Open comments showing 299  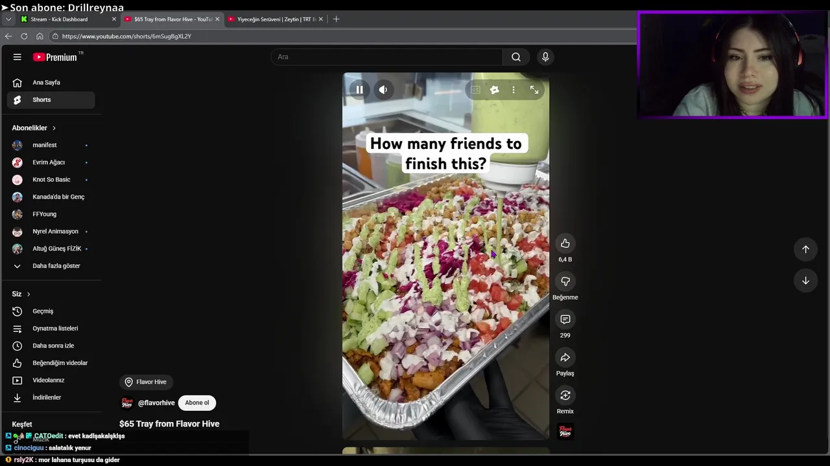565,319
